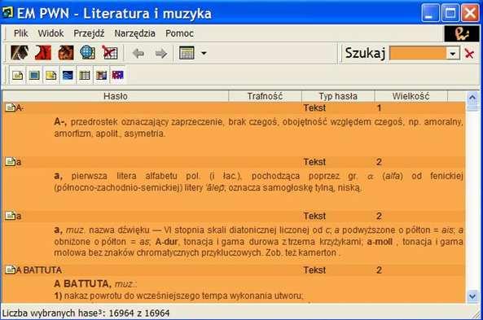
Task: Click 'Tekst' type in the A- row
Action: (314, 107)
